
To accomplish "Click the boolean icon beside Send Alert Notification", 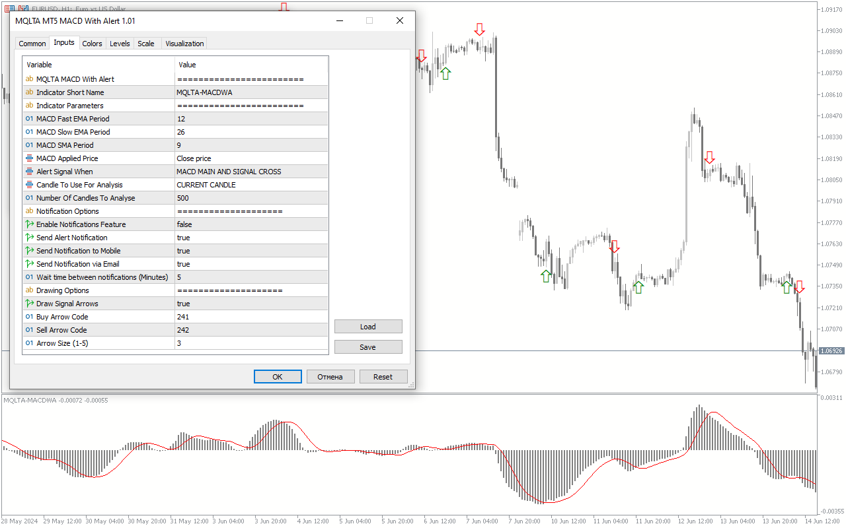I will click(29, 238).
